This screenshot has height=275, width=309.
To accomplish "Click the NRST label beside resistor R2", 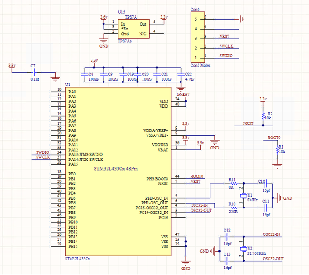I will point(248,123).
